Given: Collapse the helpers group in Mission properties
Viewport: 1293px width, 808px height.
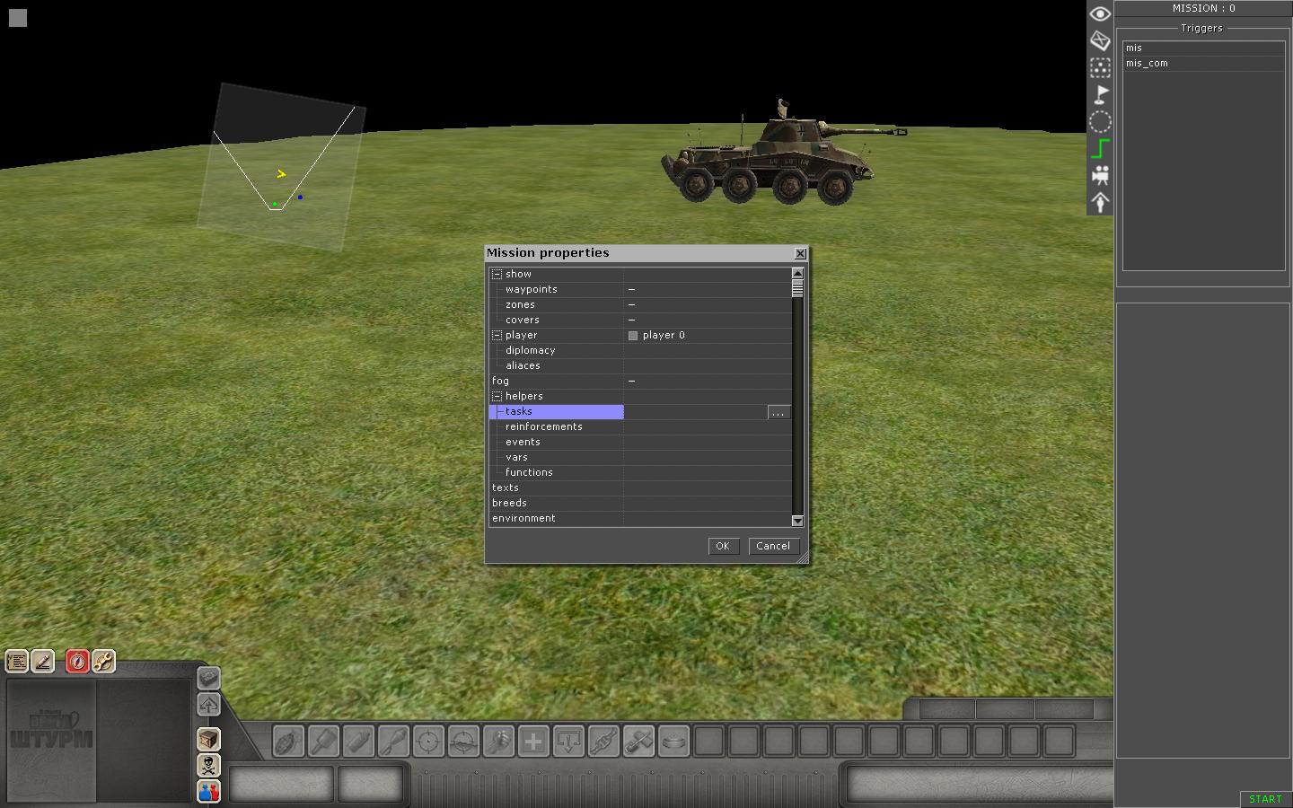Looking at the screenshot, I should (497, 396).
